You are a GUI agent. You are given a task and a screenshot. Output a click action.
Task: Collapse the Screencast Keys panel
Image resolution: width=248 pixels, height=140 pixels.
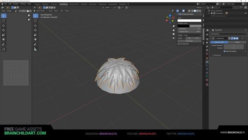pos(178,14)
